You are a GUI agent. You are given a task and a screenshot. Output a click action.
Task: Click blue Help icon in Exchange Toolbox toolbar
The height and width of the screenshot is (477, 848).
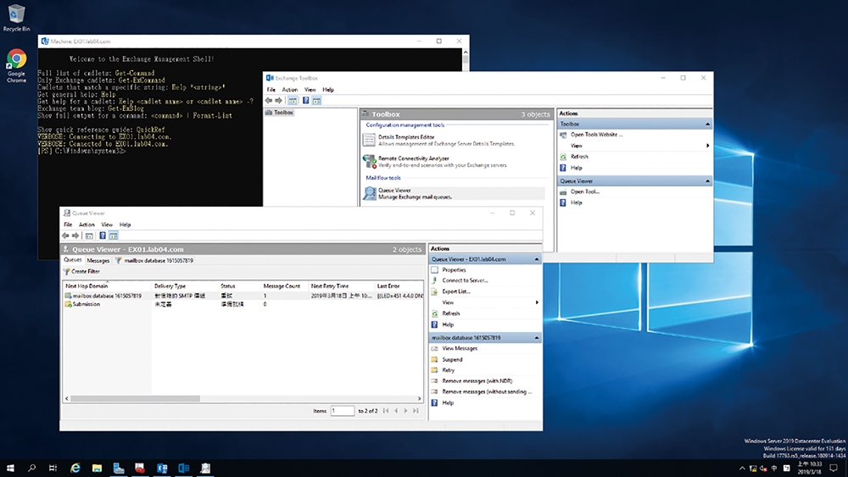[305, 101]
